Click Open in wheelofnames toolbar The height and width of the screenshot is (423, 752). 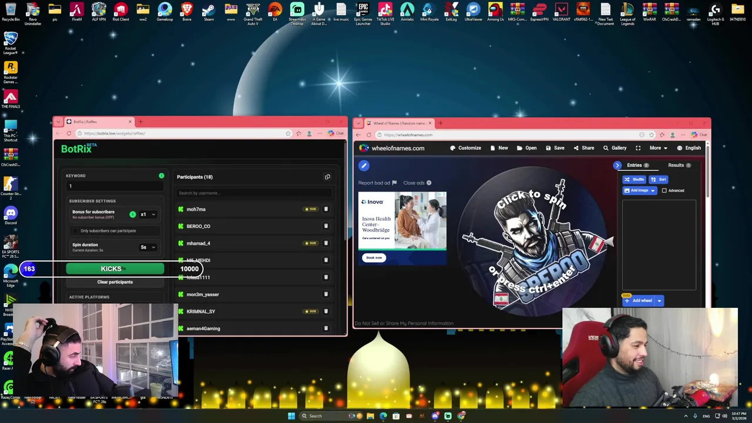tap(527, 148)
